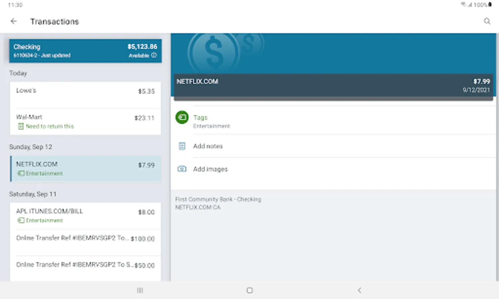The height and width of the screenshot is (299, 499).
Task: Go back using the arrow beside Transactions
Action: point(14,21)
